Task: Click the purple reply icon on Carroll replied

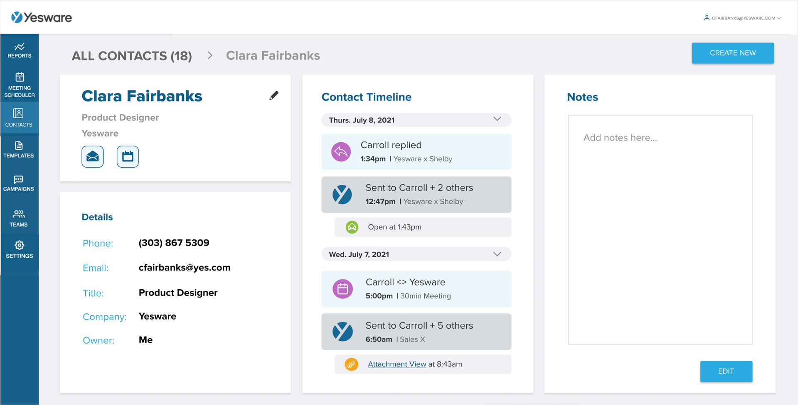Action: 341,152
